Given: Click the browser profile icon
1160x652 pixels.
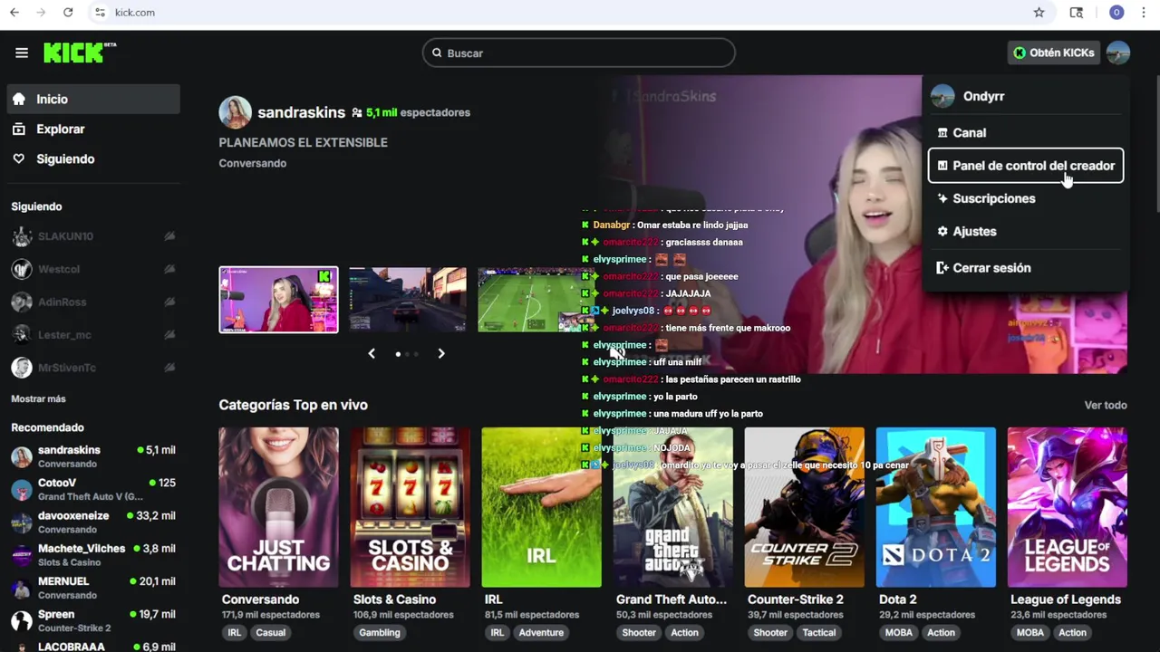Looking at the screenshot, I should (x=1116, y=13).
